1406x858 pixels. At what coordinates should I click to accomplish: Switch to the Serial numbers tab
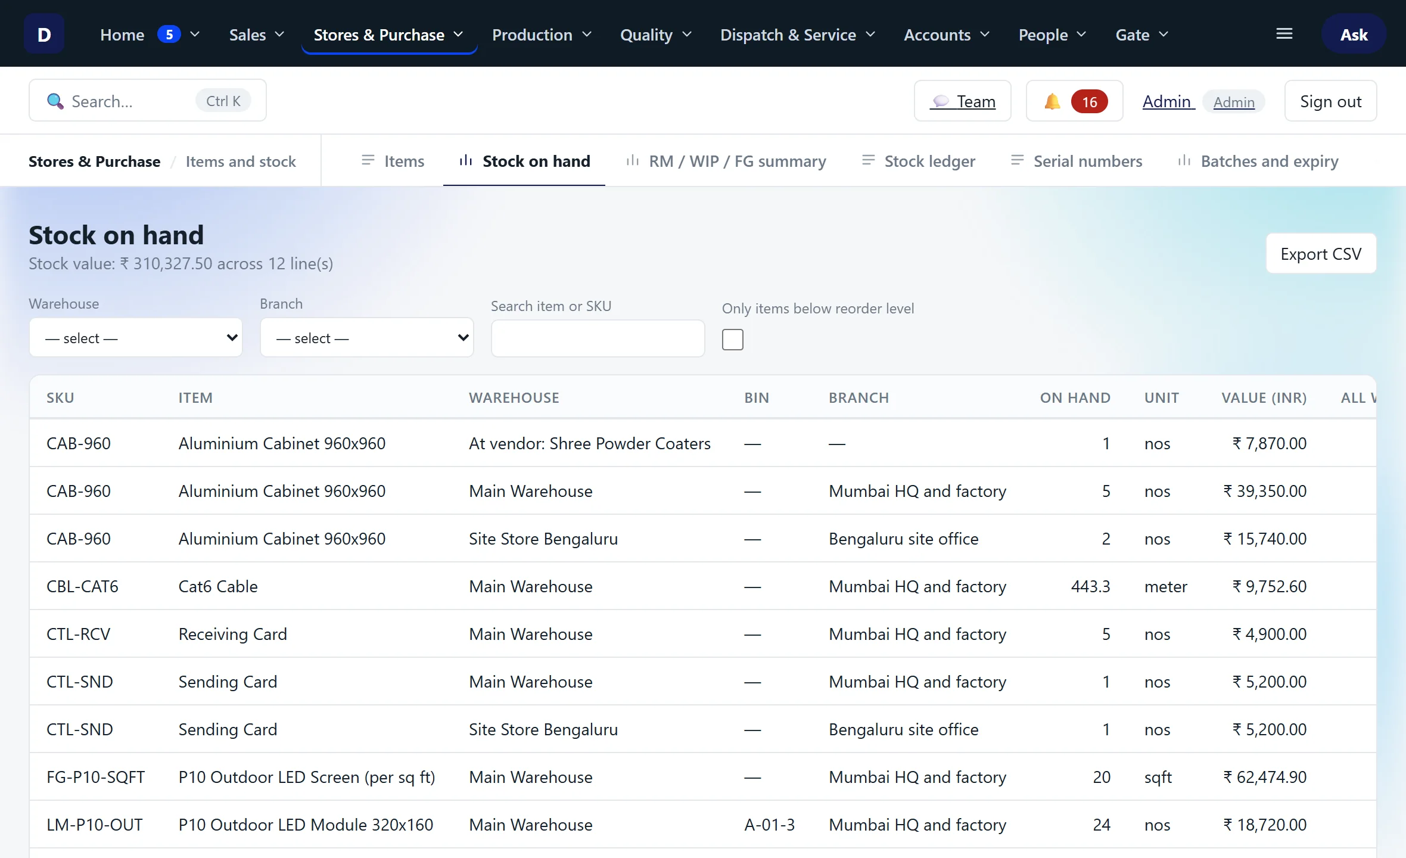(1077, 161)
